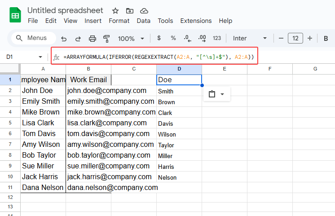
Task: Open the 123 number formats button
Action: click(x=217, y=38)
